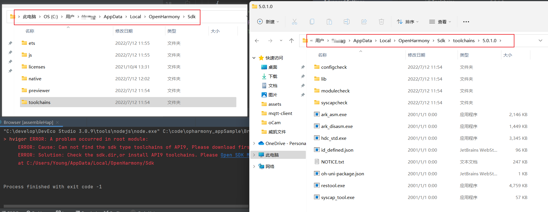Go up one folder level arrow
Screen dimensions: 548x212
coord(292,41)
